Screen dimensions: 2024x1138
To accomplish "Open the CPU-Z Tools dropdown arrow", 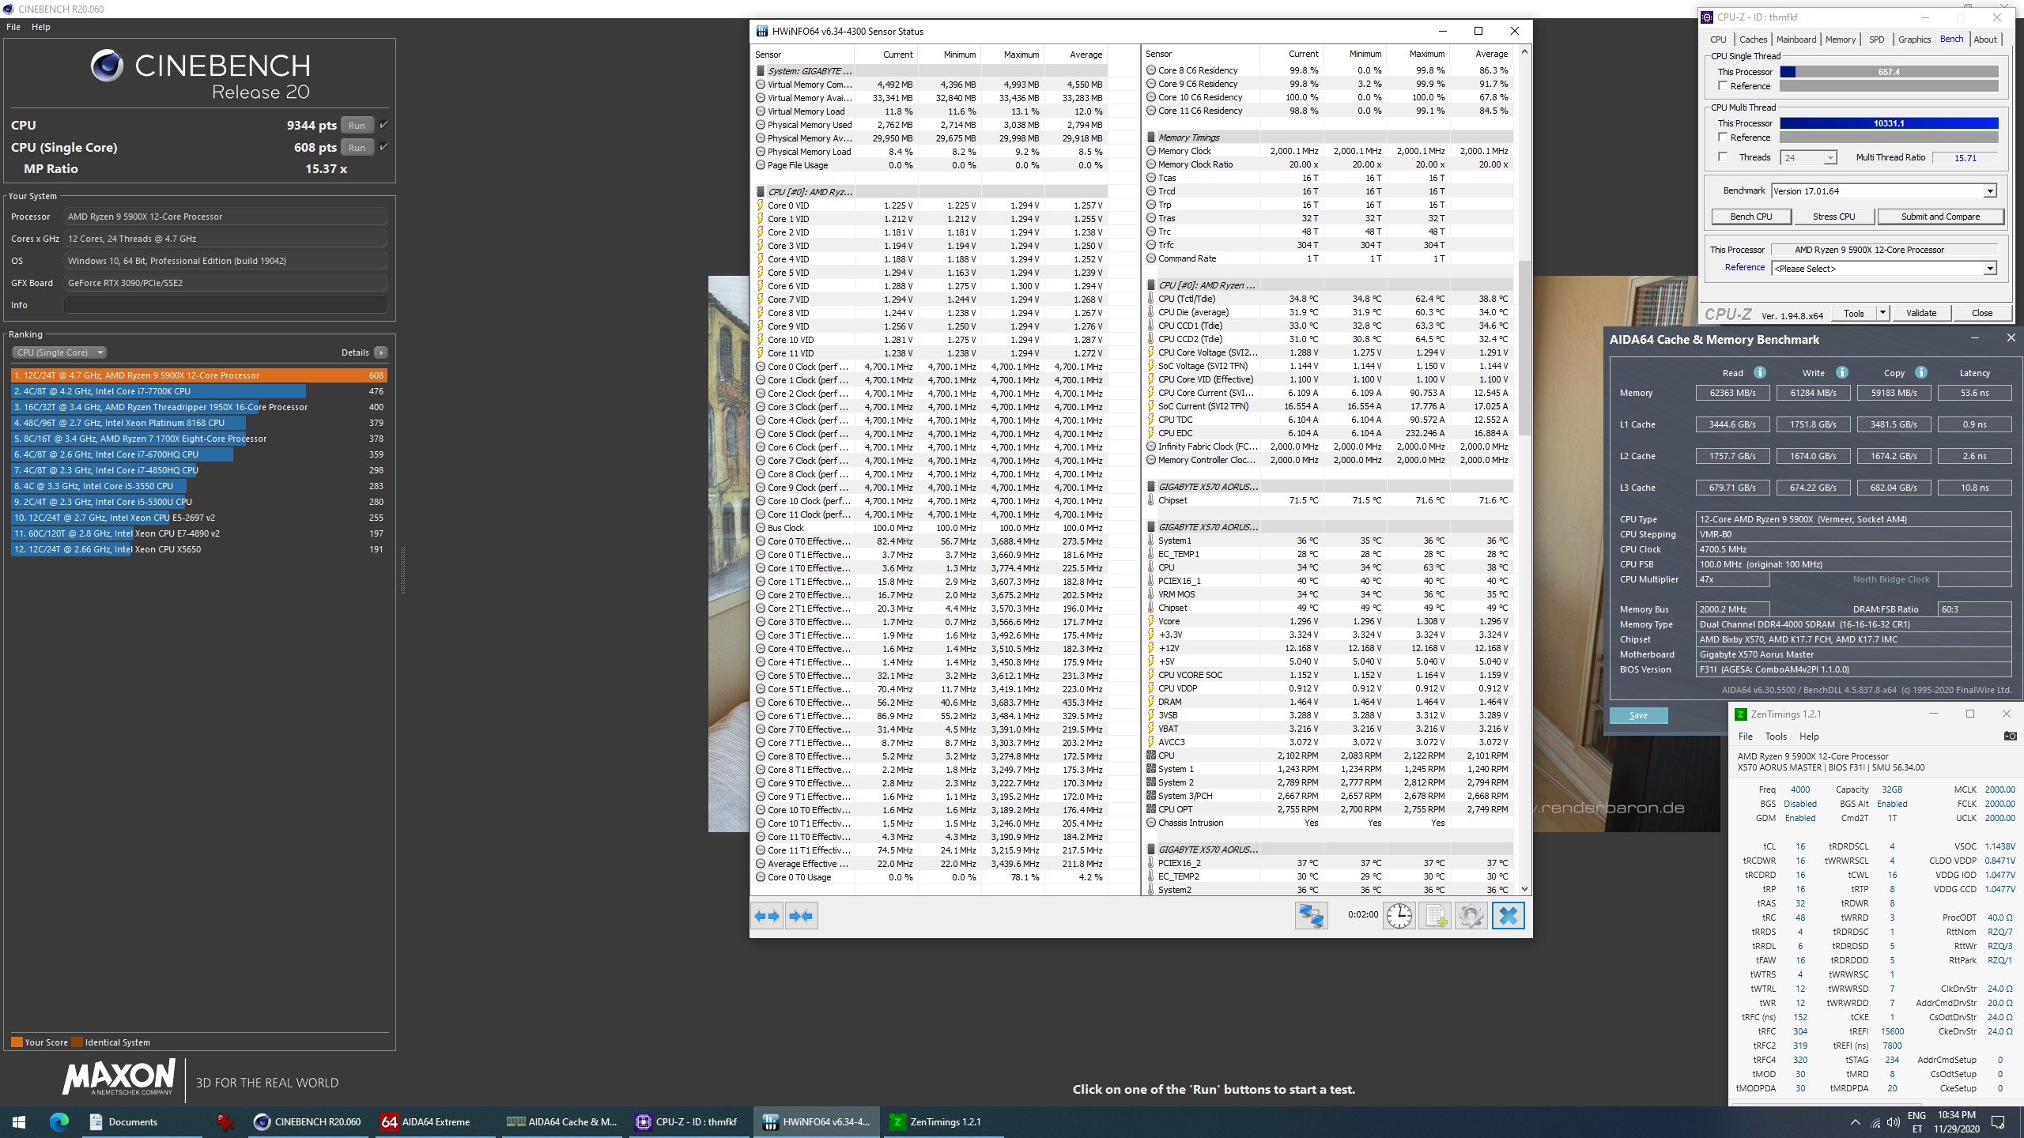I will pos(1882,313).
